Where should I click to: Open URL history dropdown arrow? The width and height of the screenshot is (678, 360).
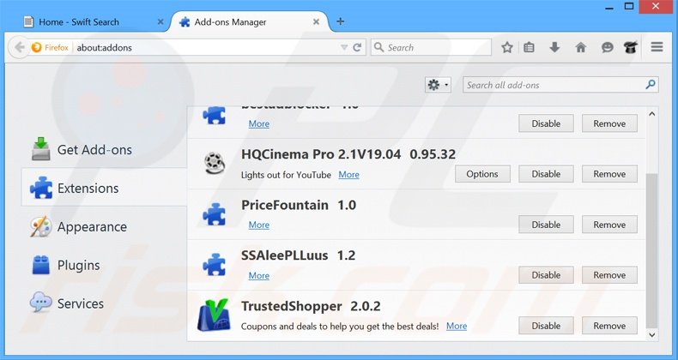[x=344, y=47]
